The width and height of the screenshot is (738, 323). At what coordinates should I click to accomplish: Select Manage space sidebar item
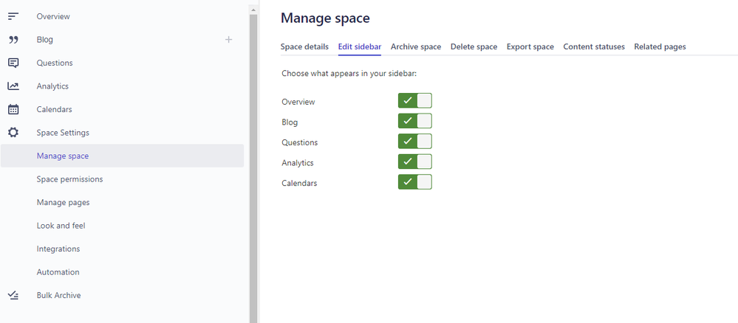(x=122, y=156)
